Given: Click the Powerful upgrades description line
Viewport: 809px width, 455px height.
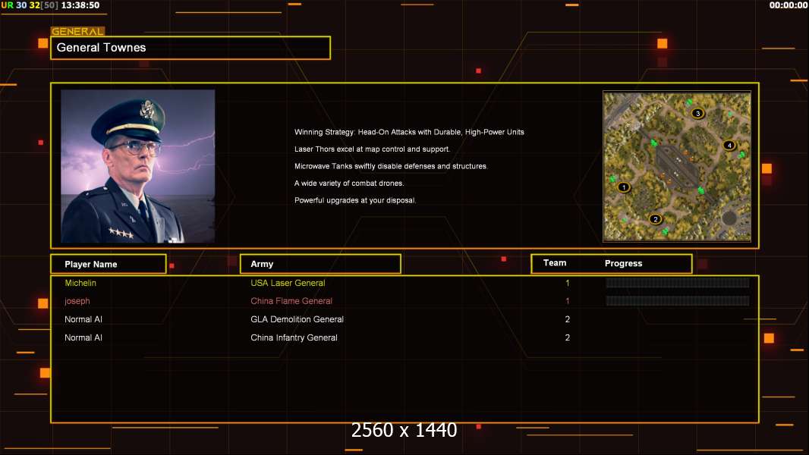Looking at the screenshot, I should point(355,200).
